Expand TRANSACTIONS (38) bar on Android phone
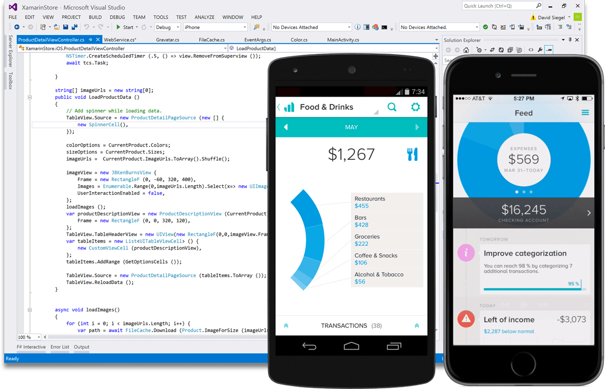The image size is (605, 389). 351,325
